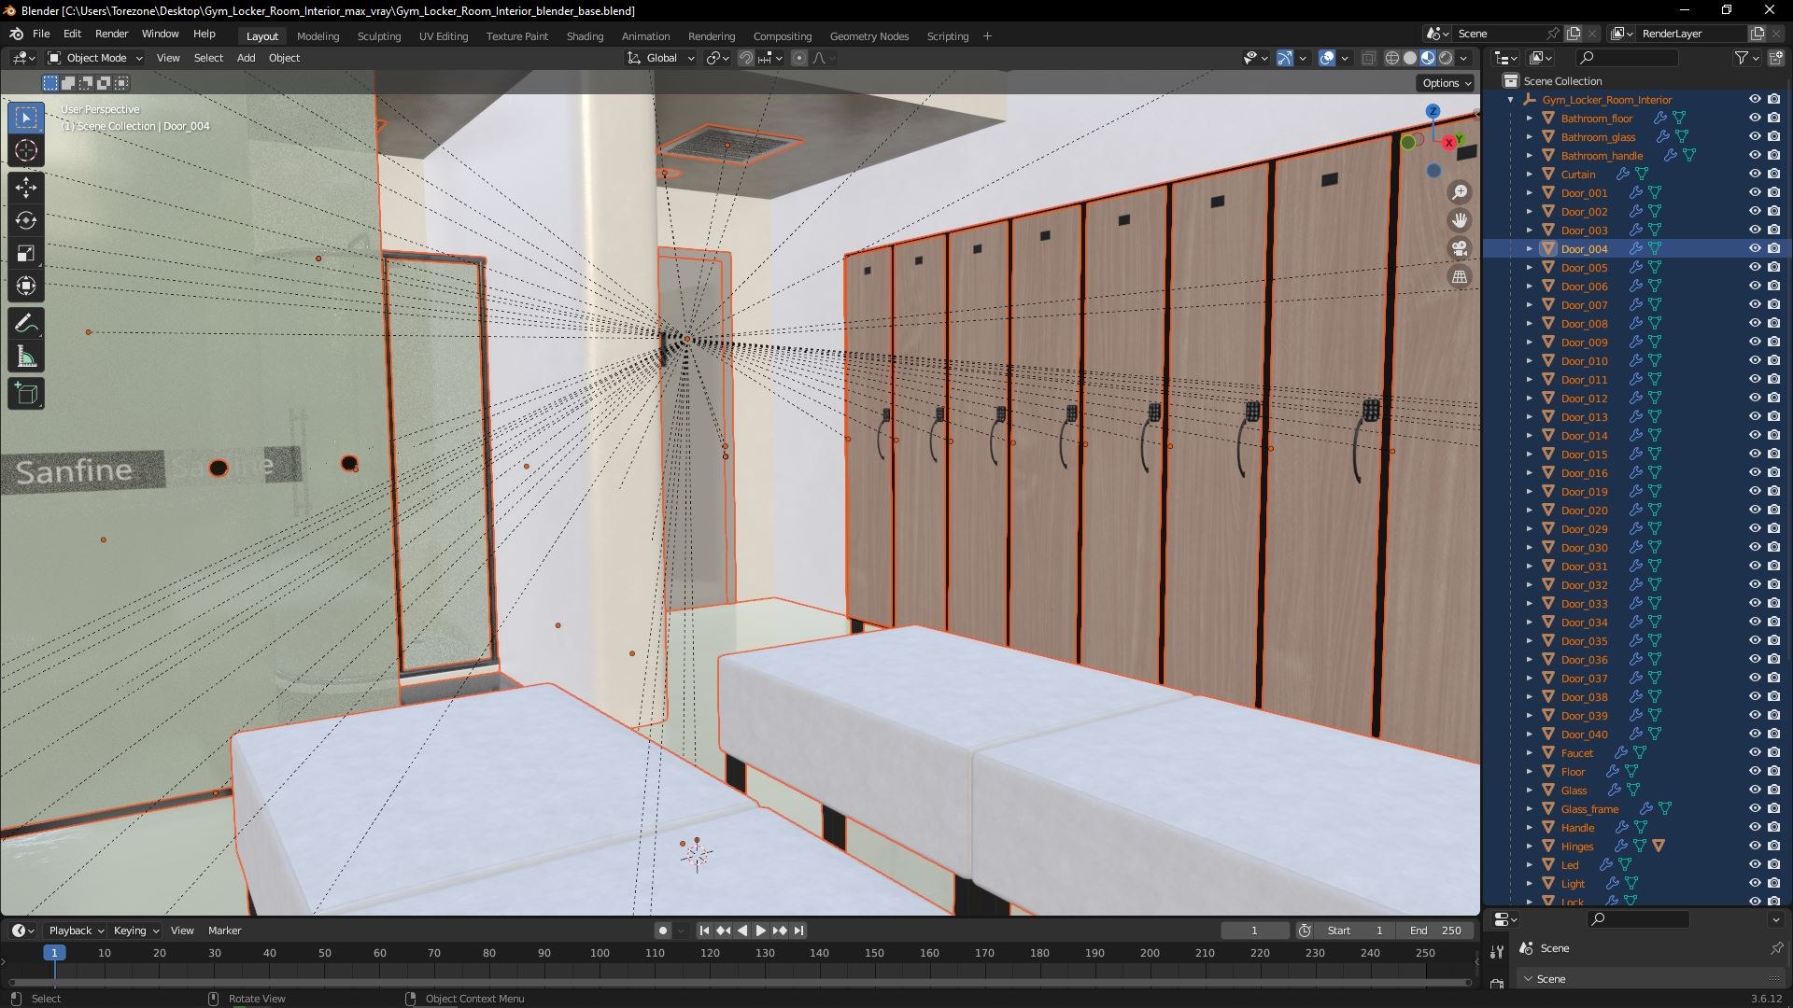
Task: Open the timeline Marker menu
Action: click(224, 931)
